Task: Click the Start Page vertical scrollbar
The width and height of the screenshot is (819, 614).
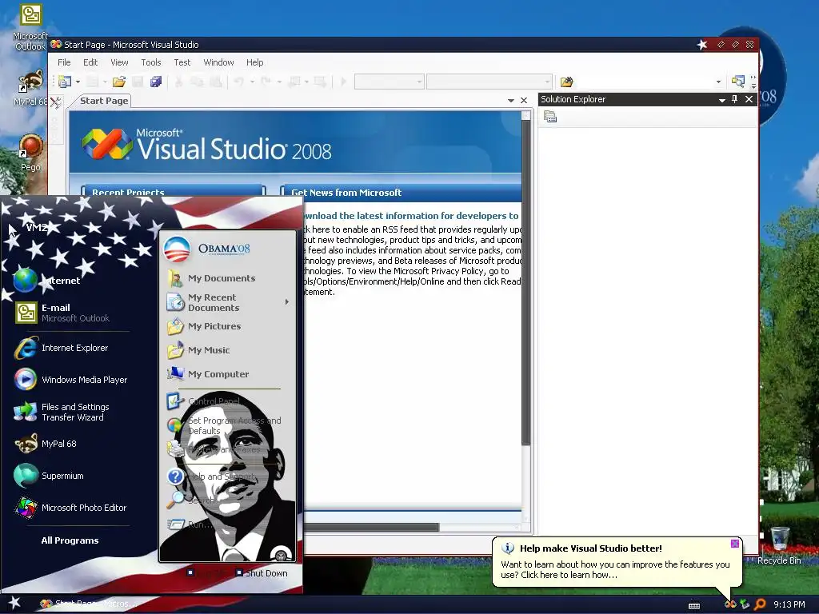Action: point(526,282)
